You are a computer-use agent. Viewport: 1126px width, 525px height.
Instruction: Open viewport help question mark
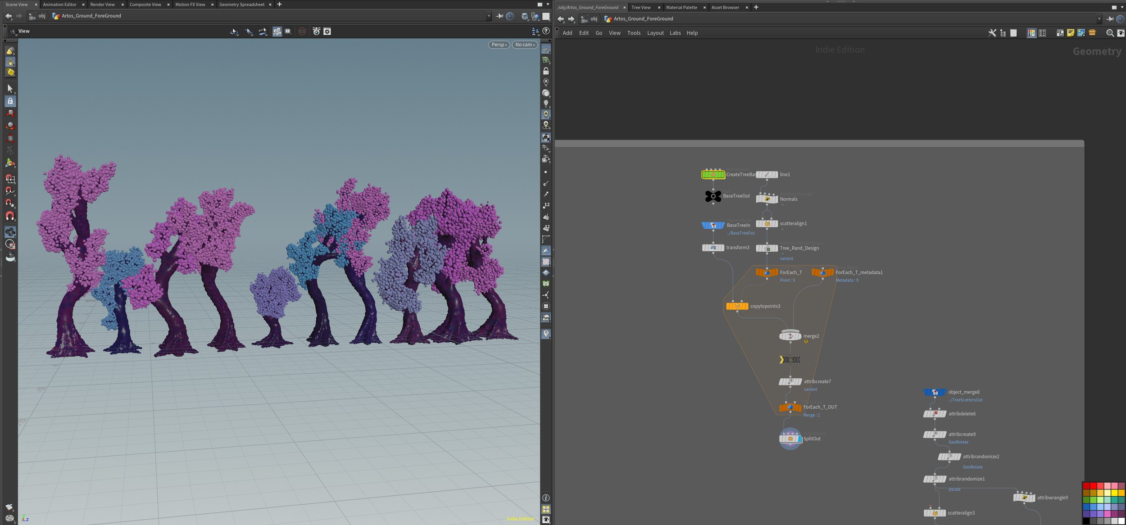[x=546, y=31]
